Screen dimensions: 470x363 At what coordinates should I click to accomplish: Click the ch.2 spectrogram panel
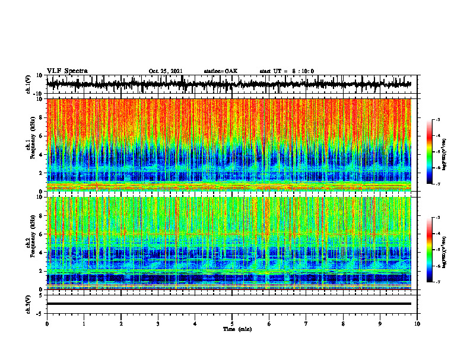point(228,243)
